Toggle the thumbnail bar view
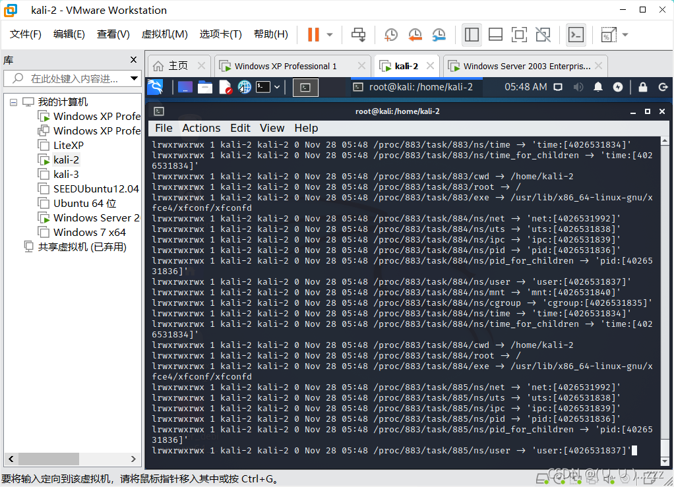Screen dimensions: 674x487 point(495,34)
